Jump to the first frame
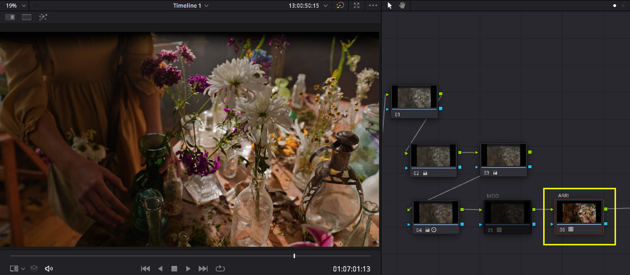 [x=145, y=269]
